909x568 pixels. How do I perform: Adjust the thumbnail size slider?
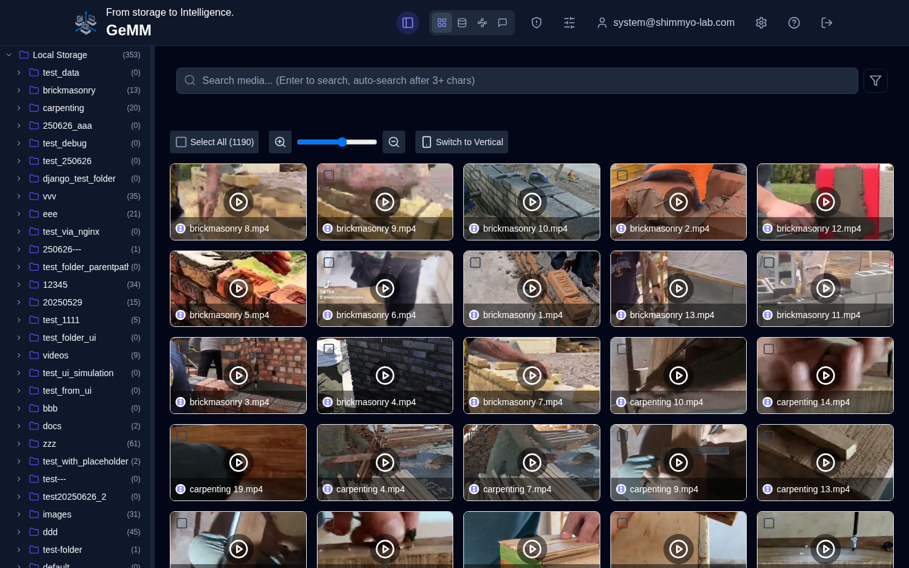(342, 142)
